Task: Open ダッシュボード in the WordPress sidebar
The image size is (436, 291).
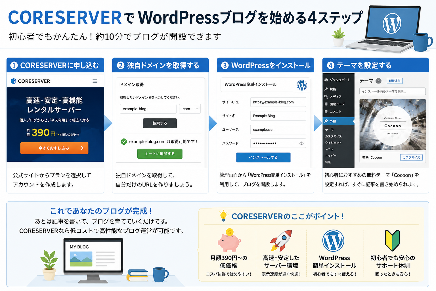Action: click(x=340, y=80)
